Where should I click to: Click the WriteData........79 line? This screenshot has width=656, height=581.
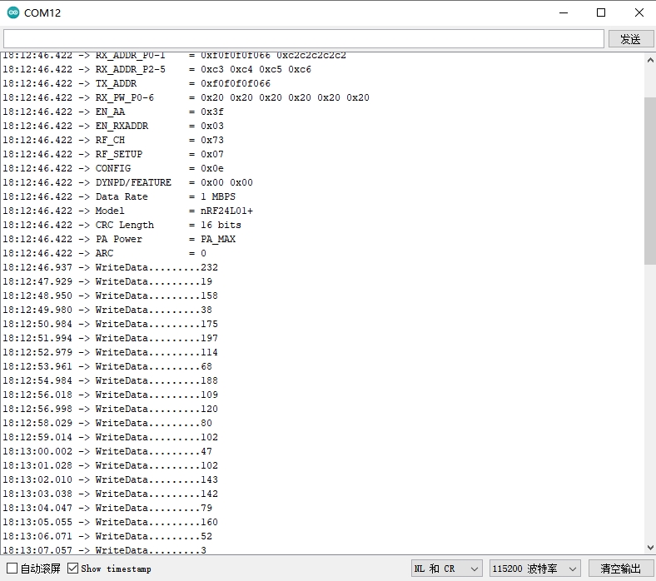107,509
